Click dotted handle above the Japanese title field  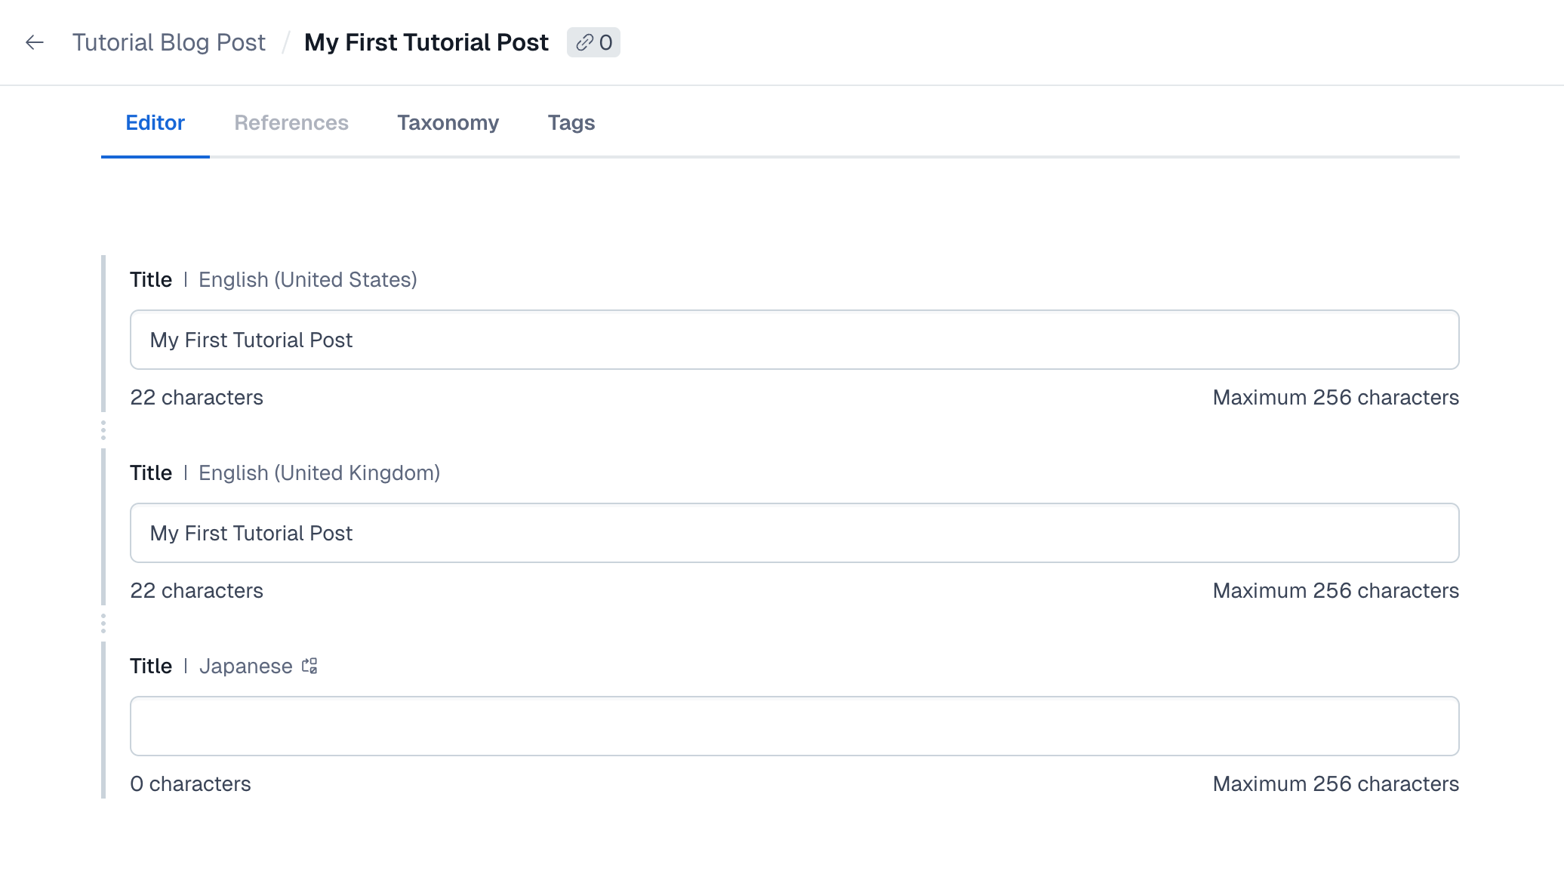click(103, 623)
